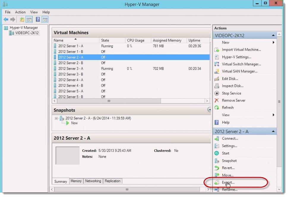The height and width of the screenshot is (197, 288).
Task: Click the Stop Service icon
Action: [x=217, y=93]
